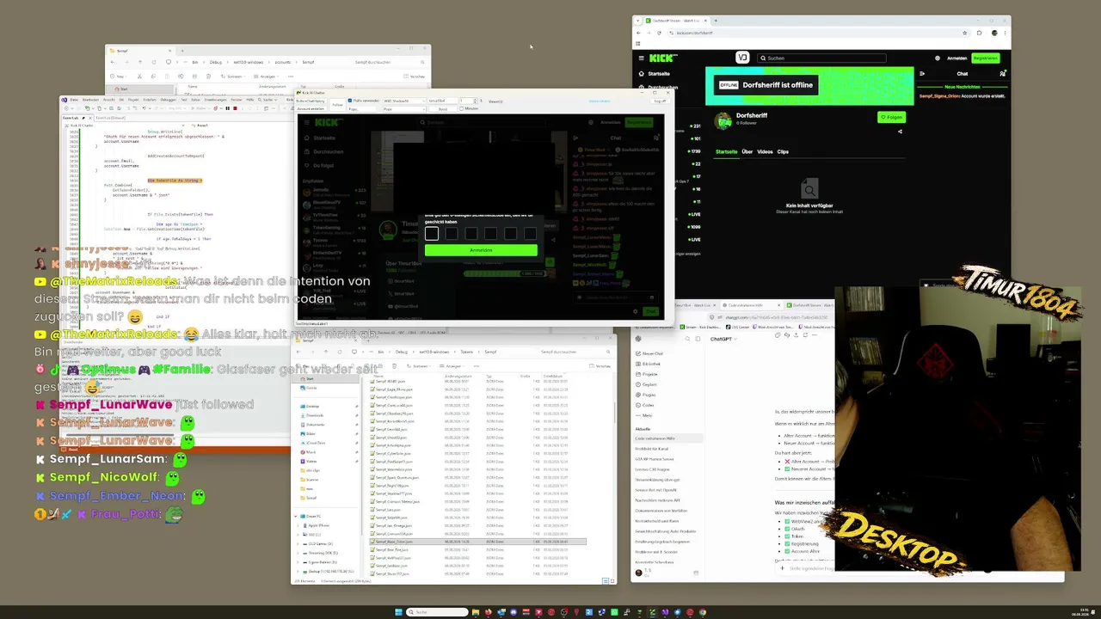
Task: Click the Account erstellen button
Action: point(311,109)
